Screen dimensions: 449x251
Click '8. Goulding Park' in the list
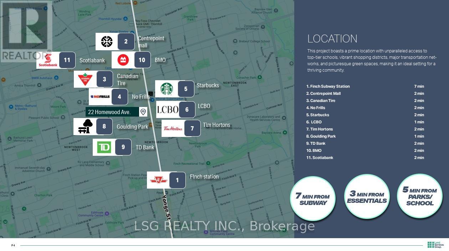point(321,136)
